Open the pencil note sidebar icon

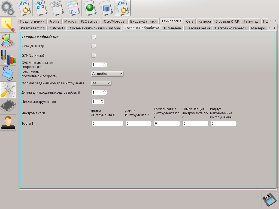[8, 24]
